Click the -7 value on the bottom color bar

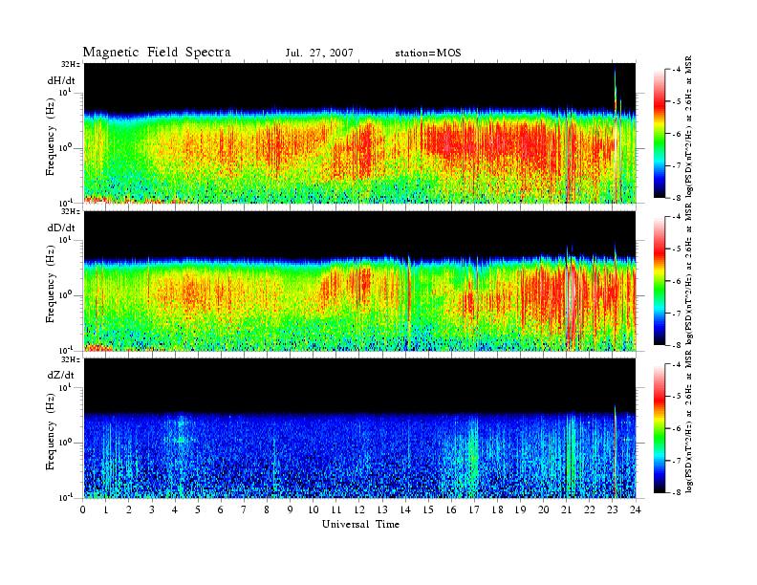point(677,461)
